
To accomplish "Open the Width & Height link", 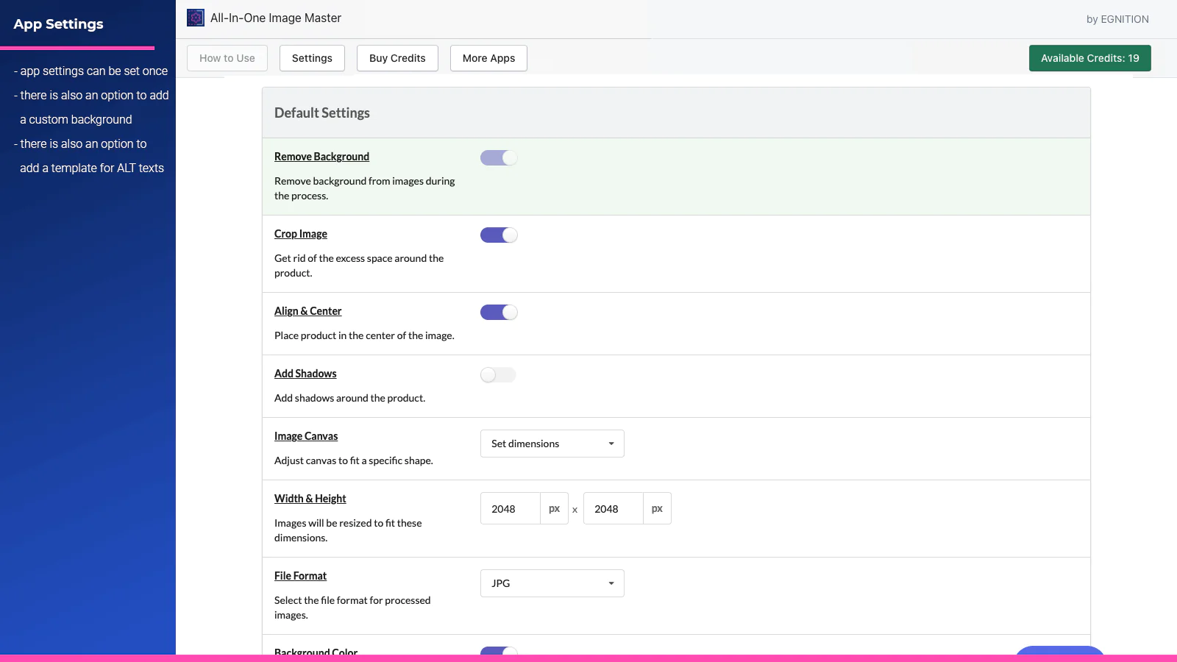I will tap(310, 499).
